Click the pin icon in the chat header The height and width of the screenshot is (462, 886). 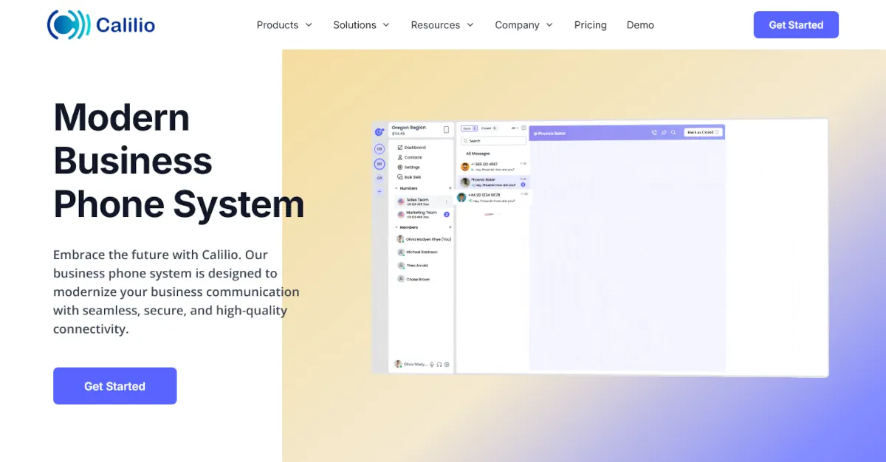(664, 133)
